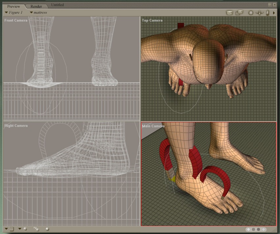Toggle the single sphere beside layout arrow

[25, 229]
